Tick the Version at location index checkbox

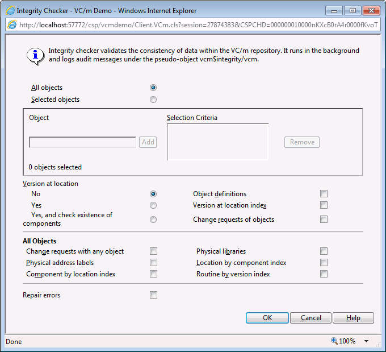324,205
